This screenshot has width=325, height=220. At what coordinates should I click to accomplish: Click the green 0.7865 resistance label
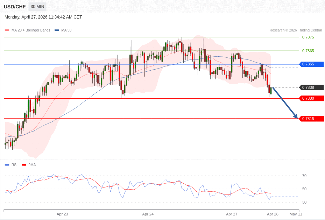pyautogui.click(x=308, y=51)
